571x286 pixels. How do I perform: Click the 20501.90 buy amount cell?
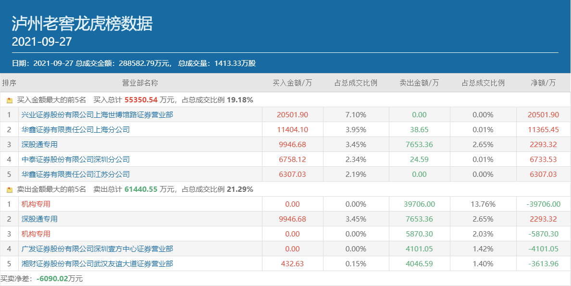[292, 115]
